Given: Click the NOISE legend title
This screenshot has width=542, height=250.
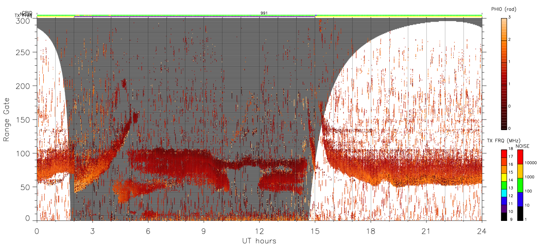Looking at the screenshot, I should 523,146.
